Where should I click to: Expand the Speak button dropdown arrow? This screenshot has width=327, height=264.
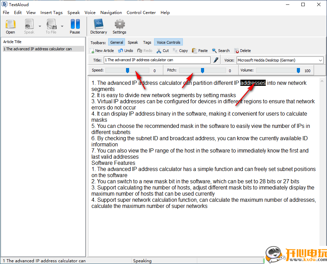click(x=40, y=26)
